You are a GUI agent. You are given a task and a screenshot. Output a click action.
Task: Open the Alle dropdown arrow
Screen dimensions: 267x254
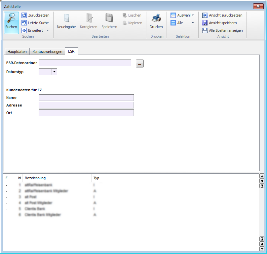[193, 23]
